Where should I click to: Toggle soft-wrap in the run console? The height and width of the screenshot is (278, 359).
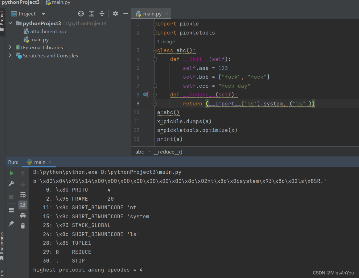coord(23,194)
